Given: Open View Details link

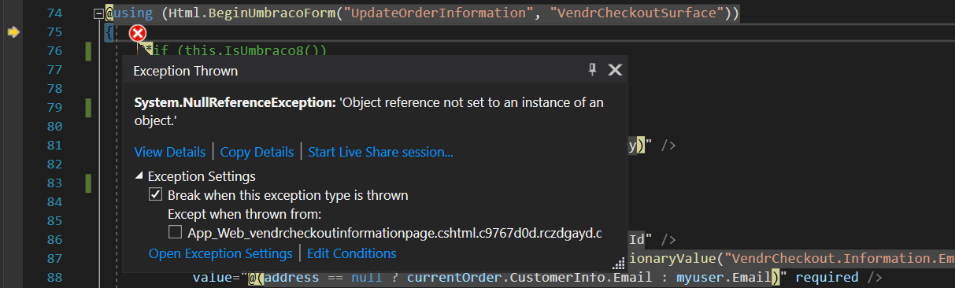Looking at the screenshot, I should (x=170, y=152).
